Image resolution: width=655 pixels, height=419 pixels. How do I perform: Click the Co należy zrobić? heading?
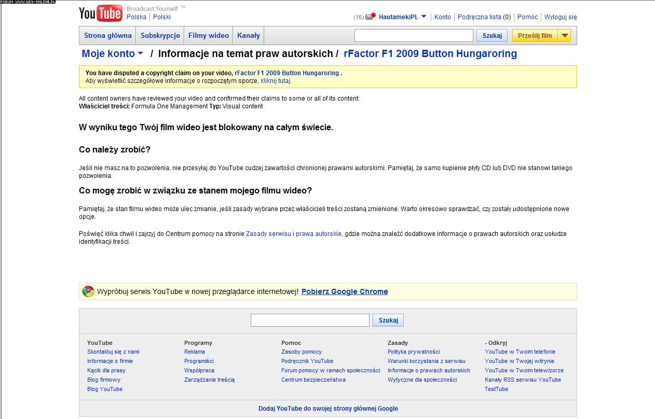pyautogui.click(x=115, y=150)
